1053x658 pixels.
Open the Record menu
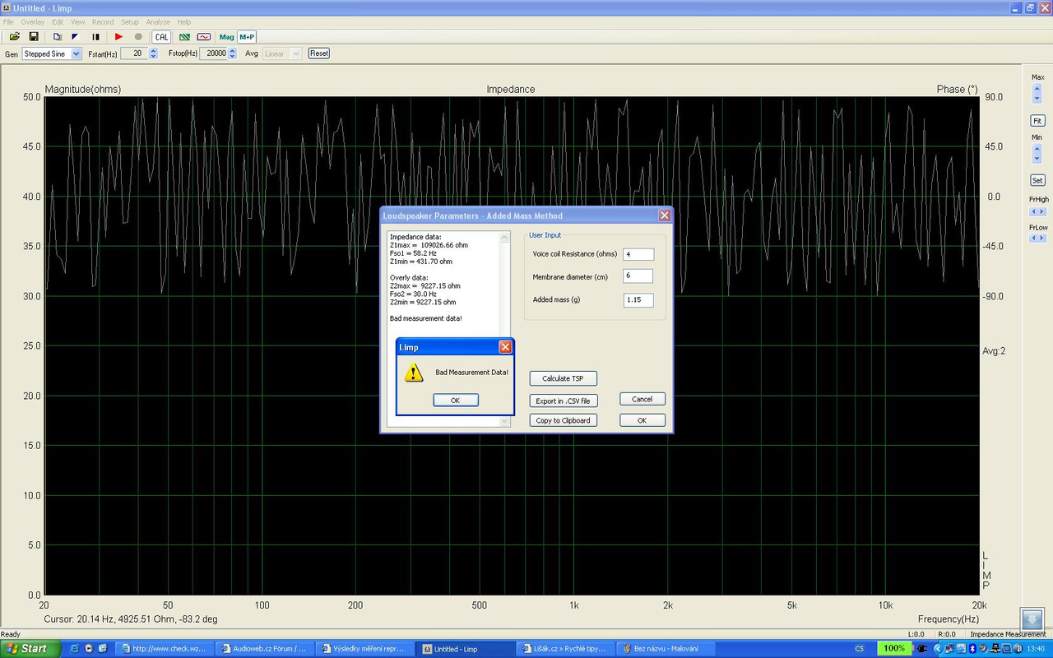[x=103, y=22]
